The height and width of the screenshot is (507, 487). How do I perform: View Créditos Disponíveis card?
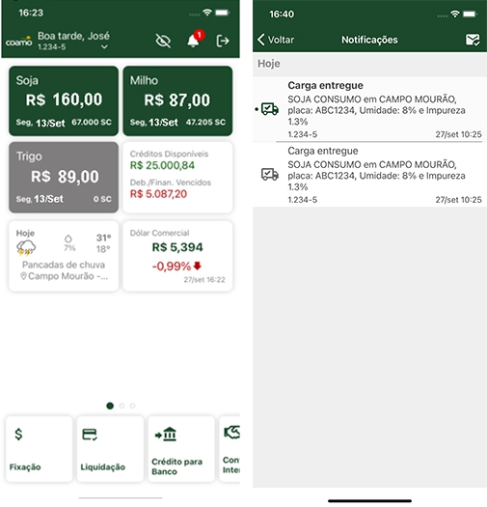coord(177,177)
